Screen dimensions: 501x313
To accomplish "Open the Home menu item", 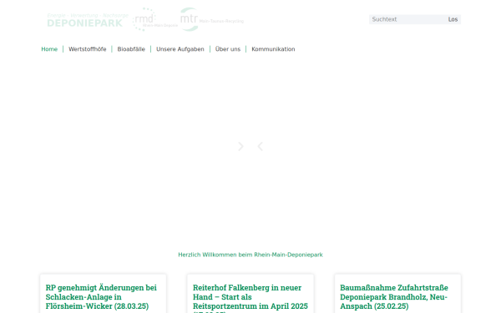I will (x=49, y=49).
